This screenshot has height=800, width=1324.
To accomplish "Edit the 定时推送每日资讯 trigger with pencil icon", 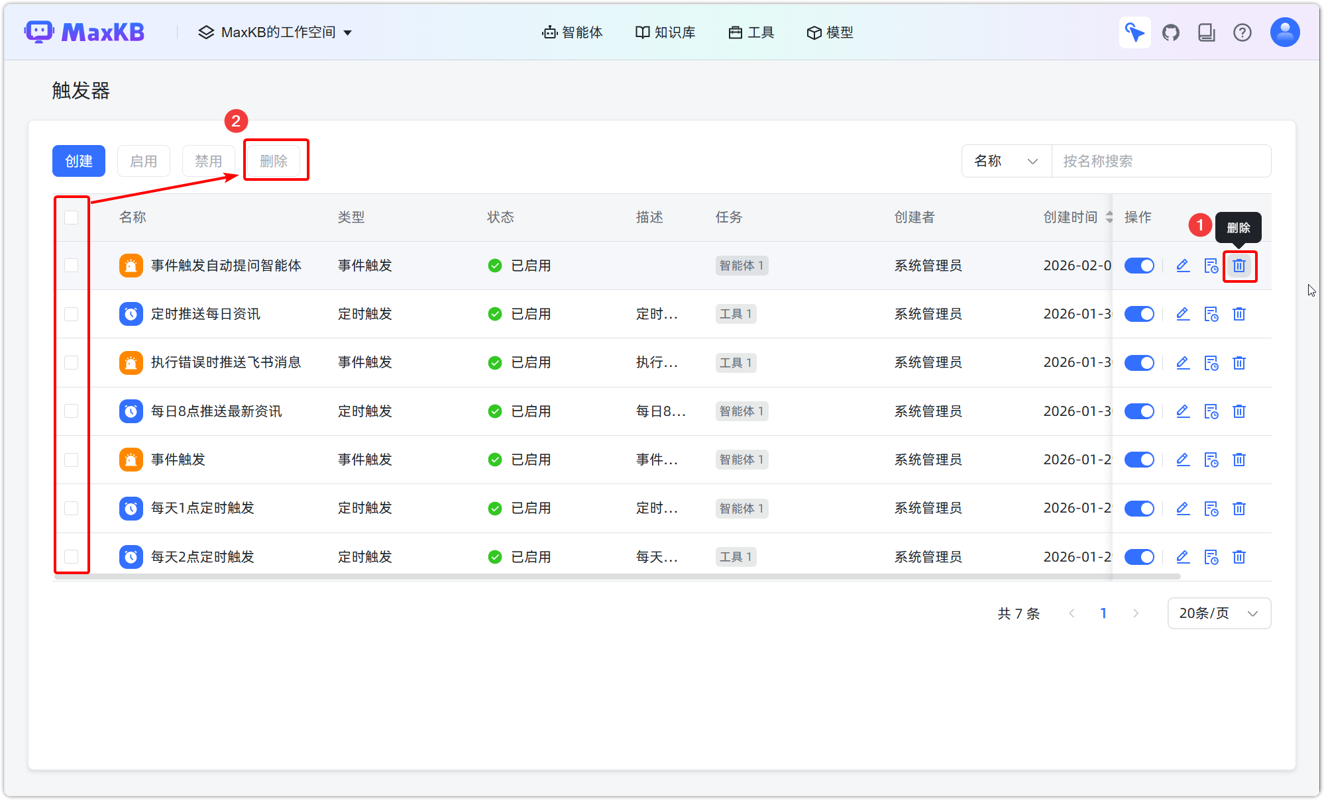I will pos(1183,314).
